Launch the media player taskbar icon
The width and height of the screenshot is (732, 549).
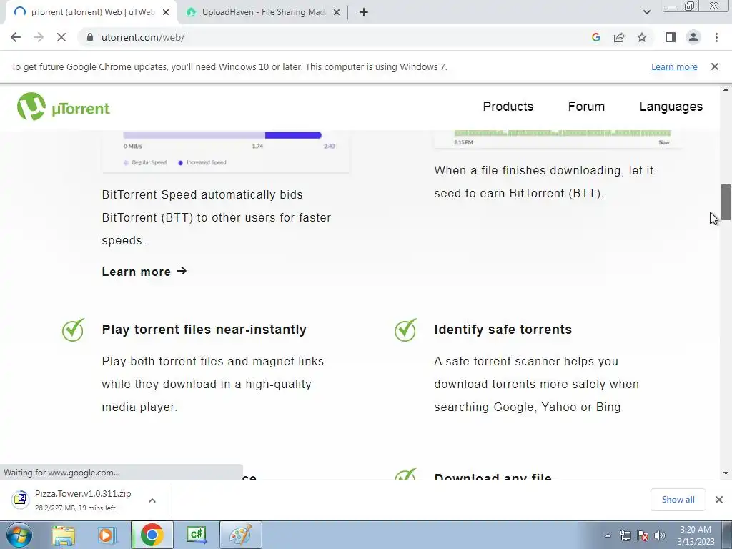pyautogui.click(x=107, y=535)
